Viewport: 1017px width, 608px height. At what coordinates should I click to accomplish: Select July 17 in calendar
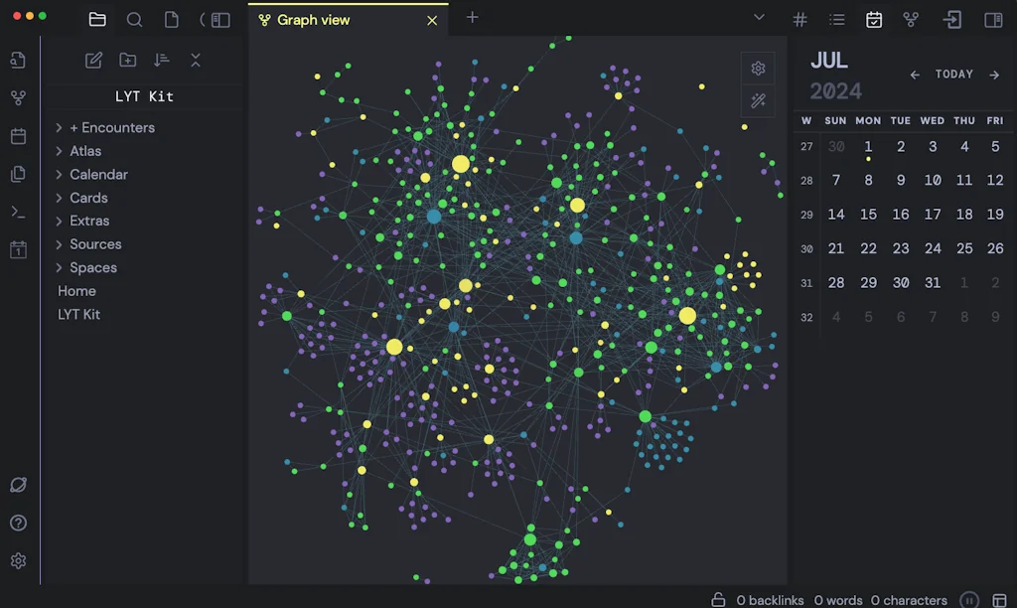click(x=932, y=215)
